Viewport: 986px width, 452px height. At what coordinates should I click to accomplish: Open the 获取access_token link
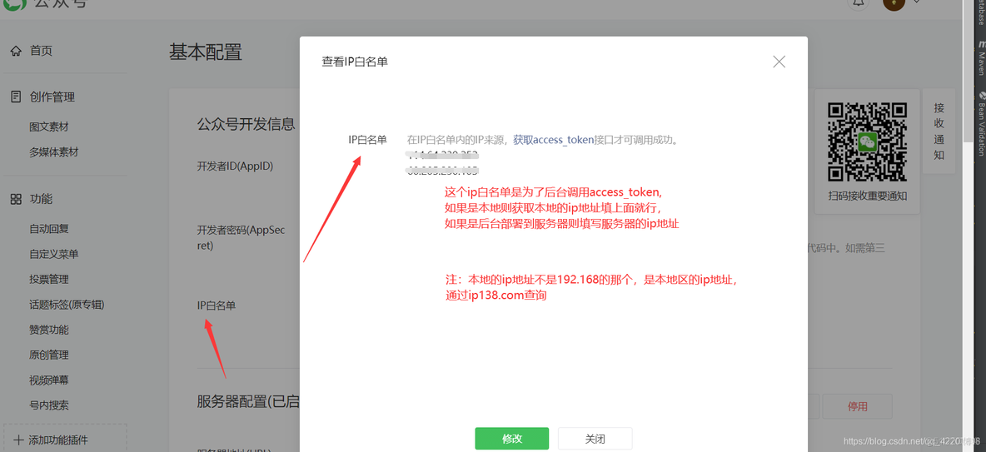point(553,140)
